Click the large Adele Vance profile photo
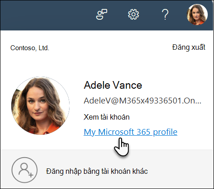 [40, 106]
